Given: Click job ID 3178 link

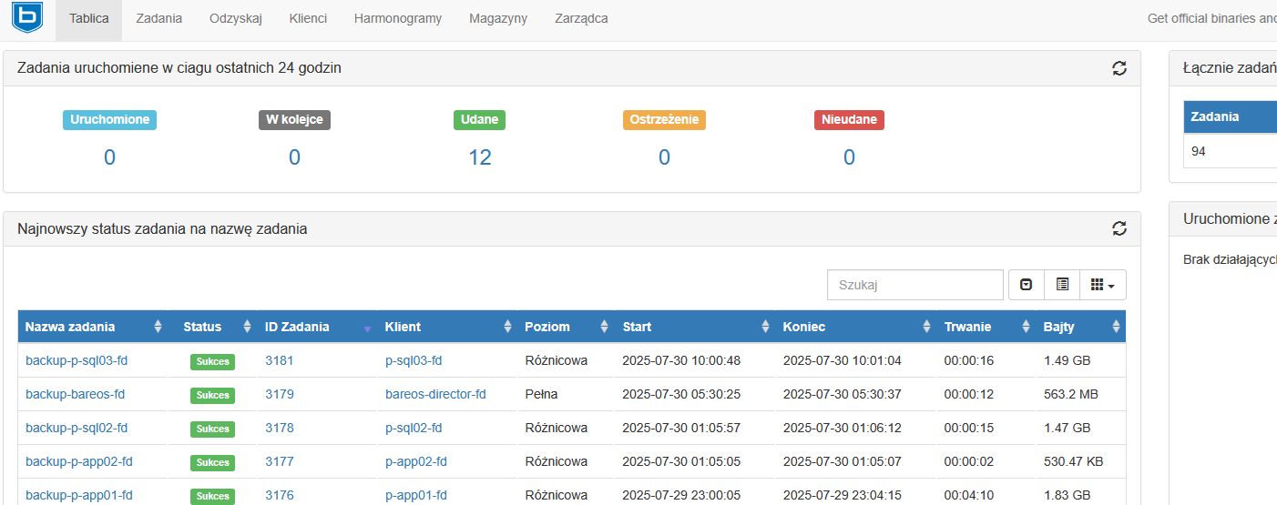Looking at the screenshot, I should coord(280,428).
